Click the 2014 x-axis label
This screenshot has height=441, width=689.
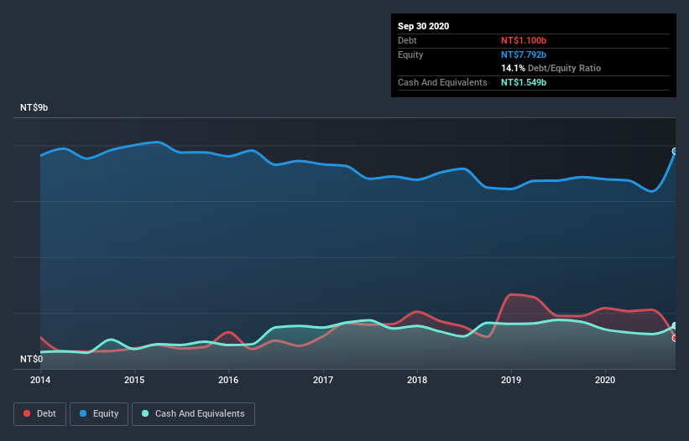40,380
